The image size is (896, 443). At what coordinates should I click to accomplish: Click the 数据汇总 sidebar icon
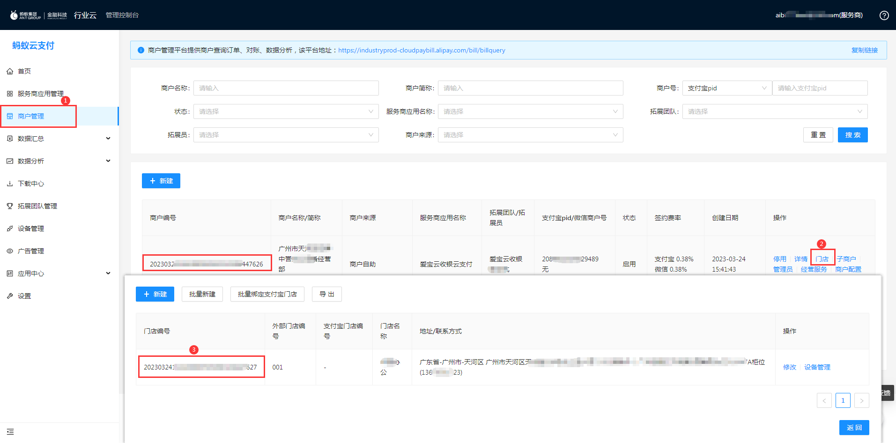[10, 139]
